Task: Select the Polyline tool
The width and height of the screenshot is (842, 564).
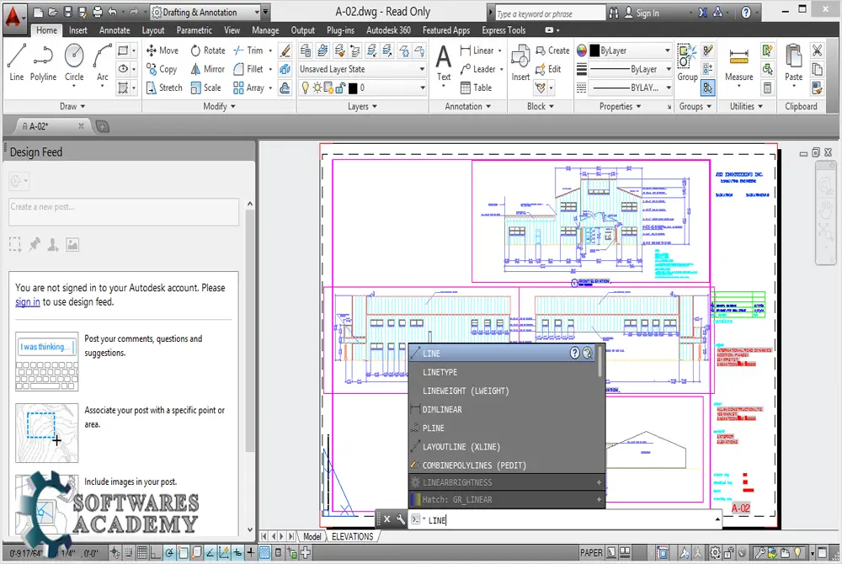Action: coord(43,62)
